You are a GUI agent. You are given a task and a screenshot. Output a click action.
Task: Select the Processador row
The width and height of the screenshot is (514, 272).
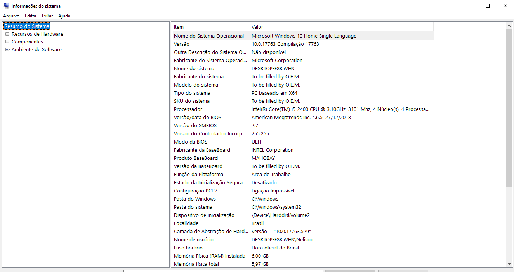(x=302, y=109)
